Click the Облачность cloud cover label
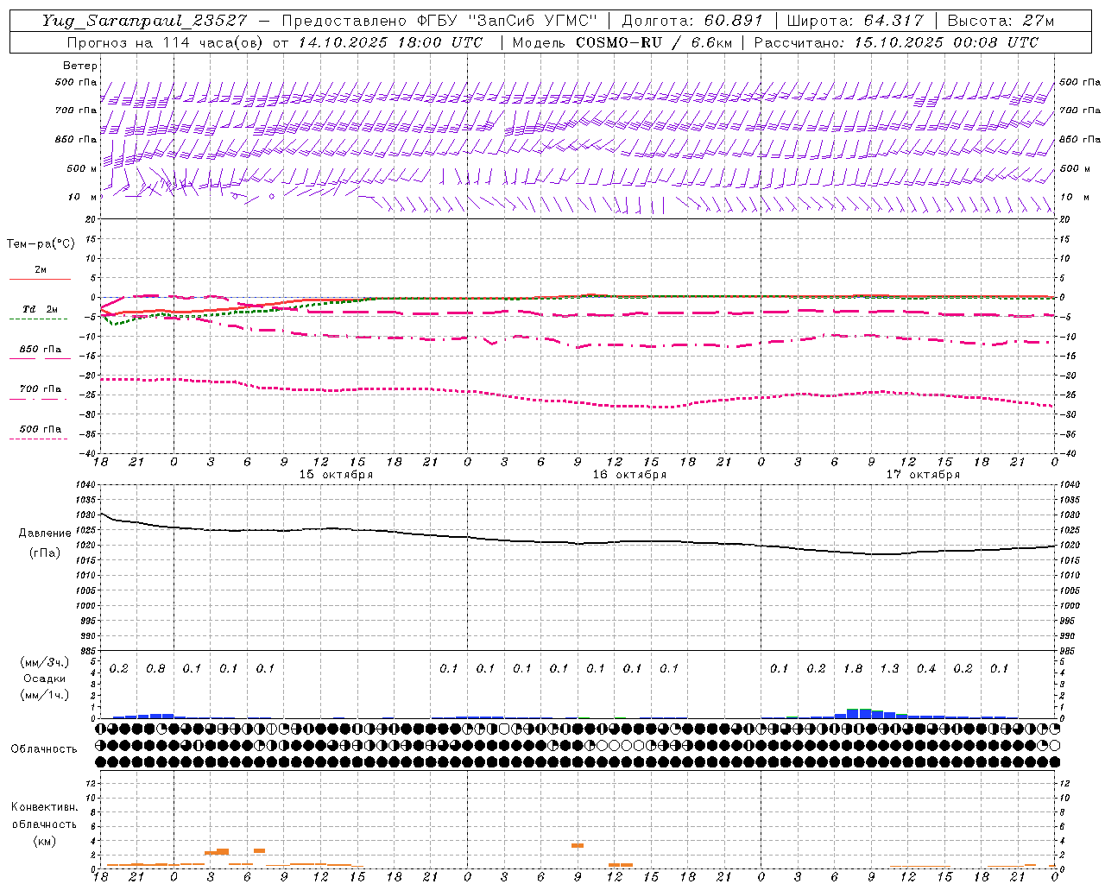Screen dimensions: 1105x884 coord(44,749)
